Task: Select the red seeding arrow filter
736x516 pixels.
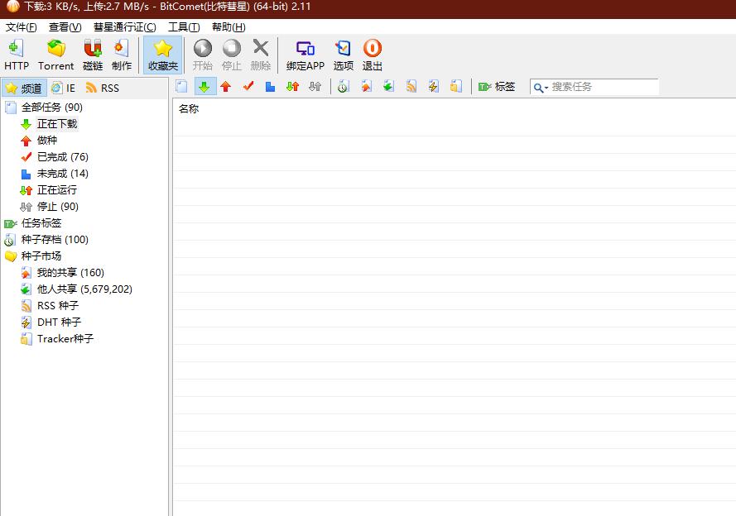Action: (226, 87)
